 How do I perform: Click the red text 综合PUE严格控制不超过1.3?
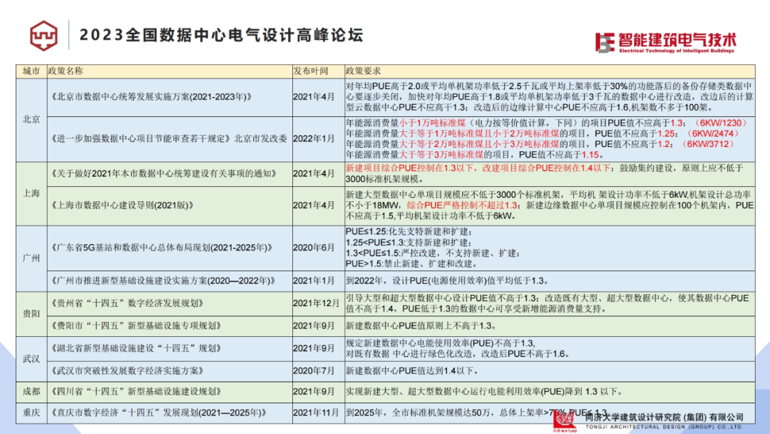pyautogui.click(x=462, y=206)
